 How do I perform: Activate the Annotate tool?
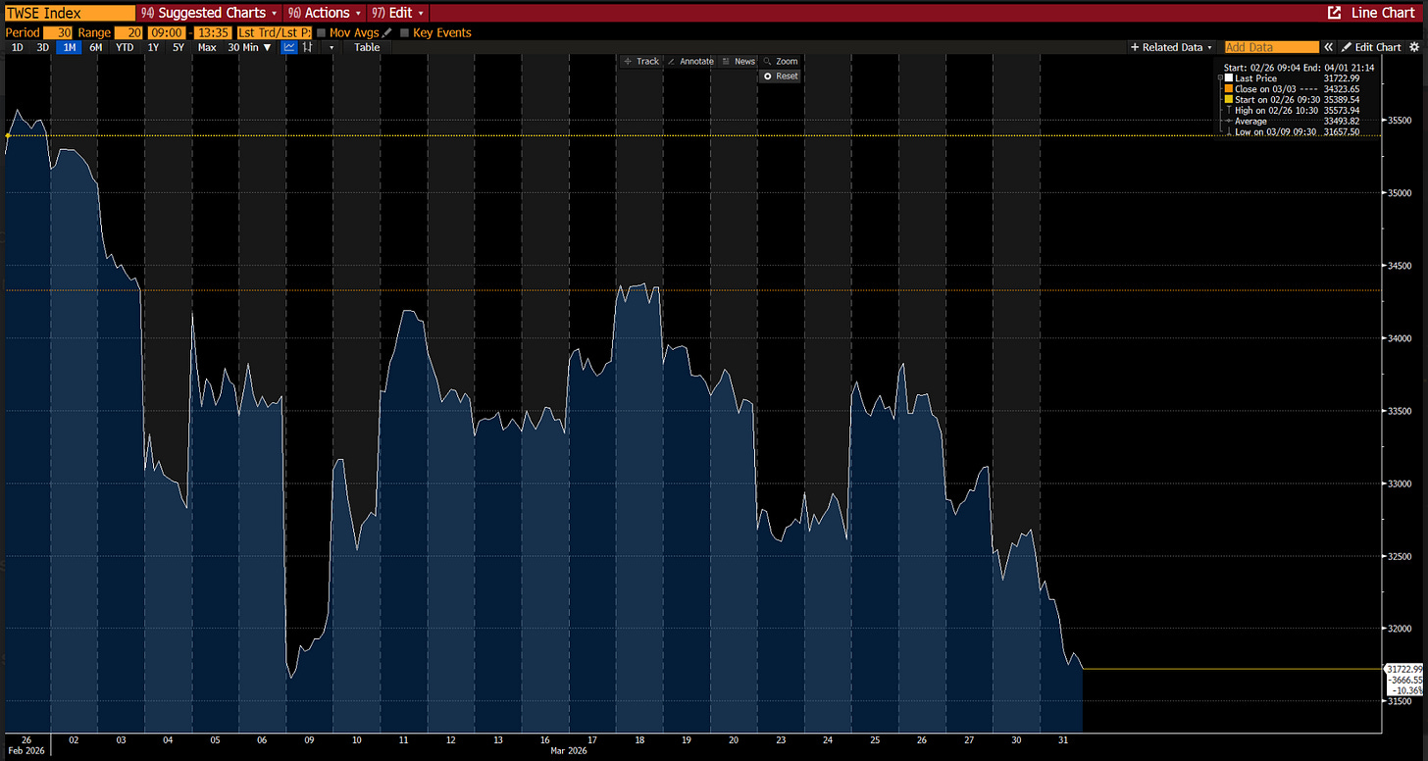tap(690, 61)
